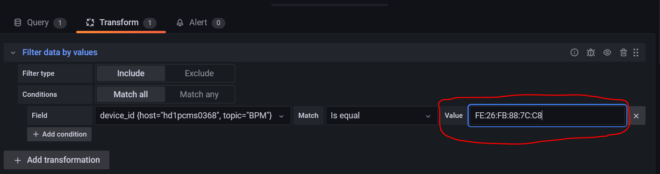660x174 pixels.
Task: Select Match any condition
Action: [199, 94]
